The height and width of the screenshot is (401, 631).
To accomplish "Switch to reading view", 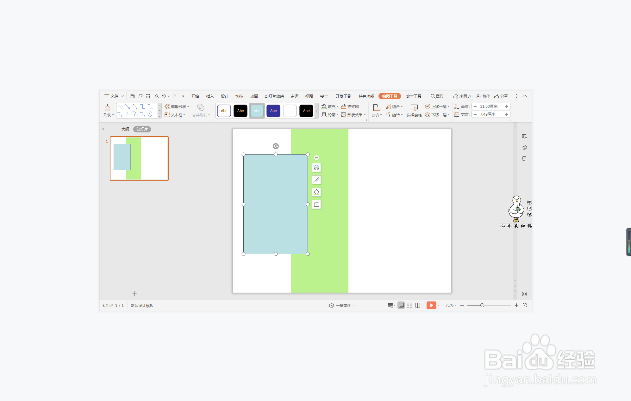I will click(418, 305).
